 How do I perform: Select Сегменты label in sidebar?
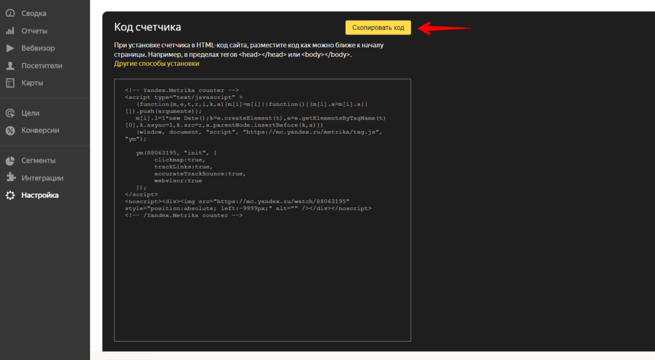click(38, 160)
